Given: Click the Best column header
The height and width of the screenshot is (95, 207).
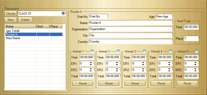Looking at the screenshot, I should [43, 26].
